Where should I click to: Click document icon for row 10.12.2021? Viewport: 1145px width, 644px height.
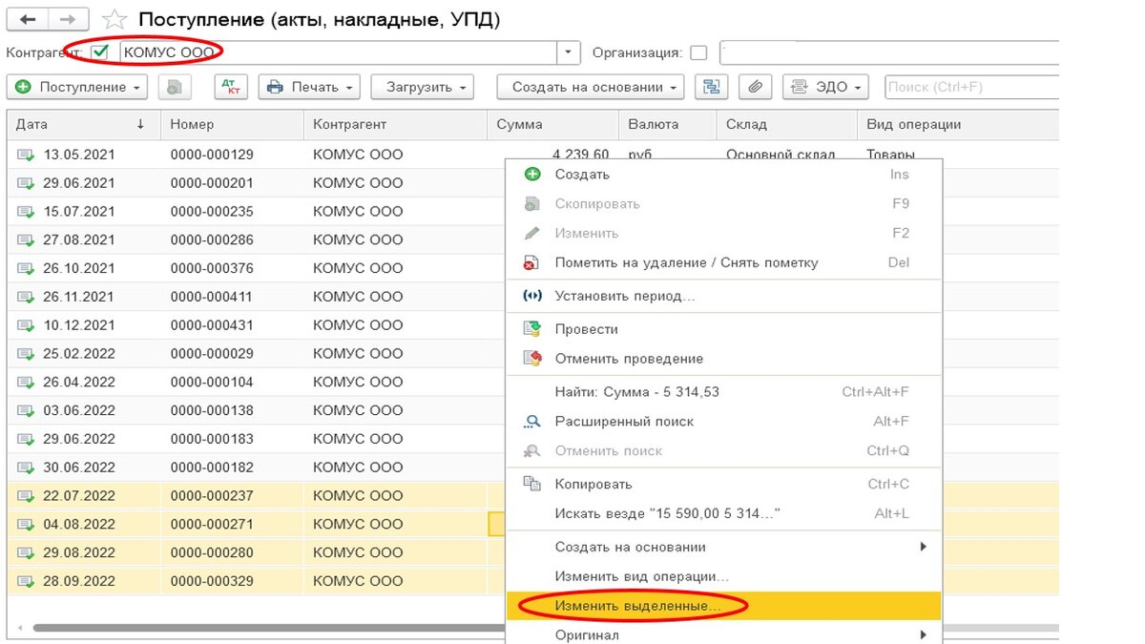25,325
